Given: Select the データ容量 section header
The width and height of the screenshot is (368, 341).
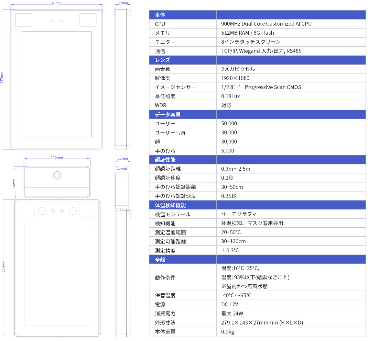Looking at the screenshot, I should coord(168,115).
